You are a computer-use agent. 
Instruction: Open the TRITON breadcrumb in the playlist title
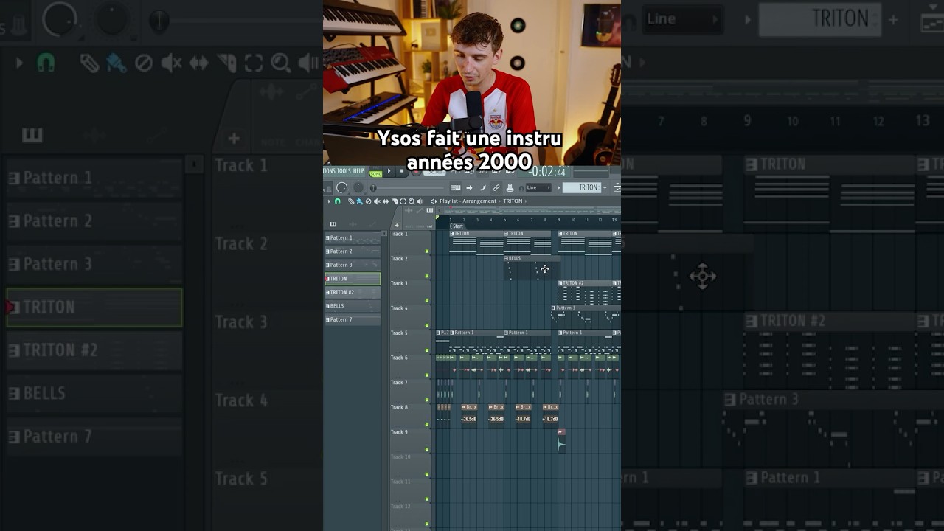[513, 201]
